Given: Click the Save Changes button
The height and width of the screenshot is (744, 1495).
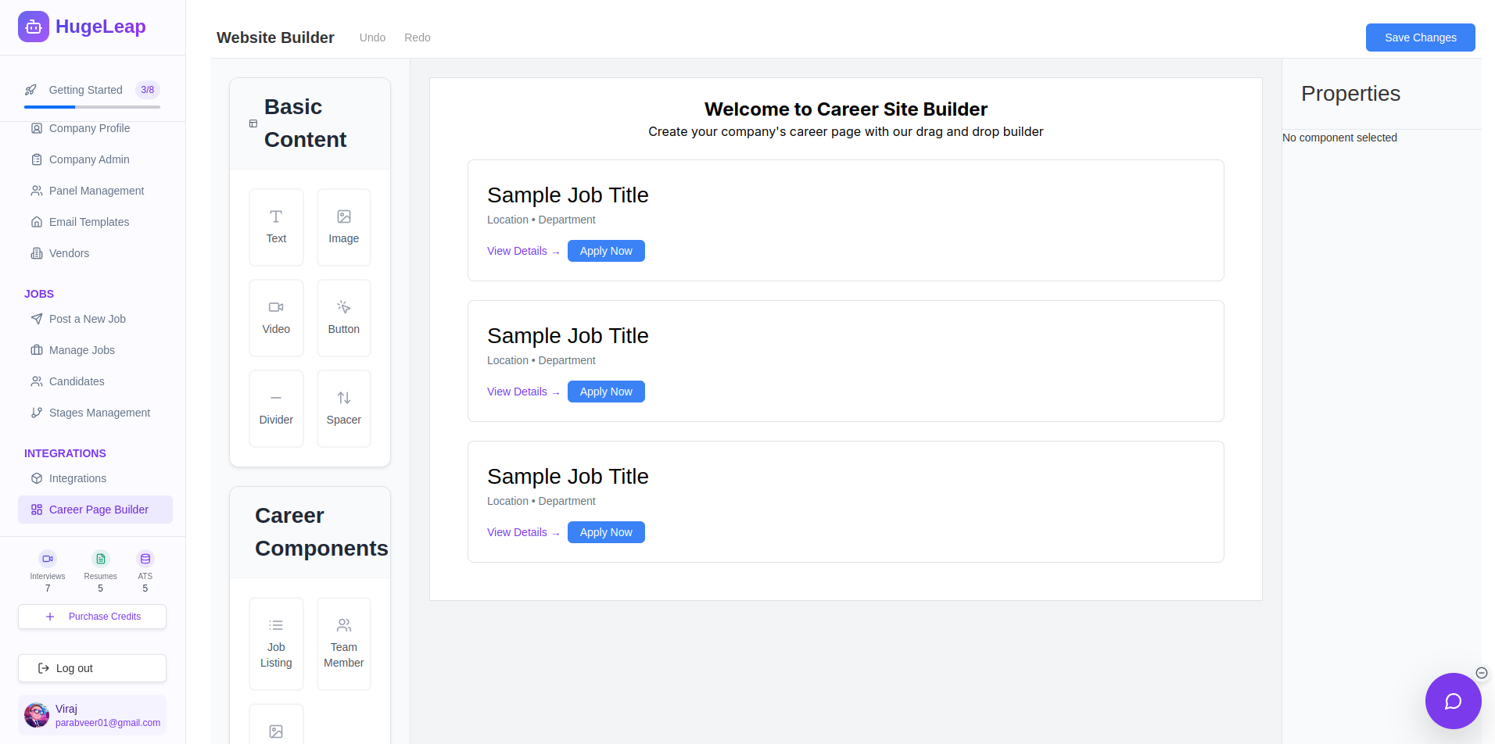Looking at the screenshot, I should click(1420, 37).
